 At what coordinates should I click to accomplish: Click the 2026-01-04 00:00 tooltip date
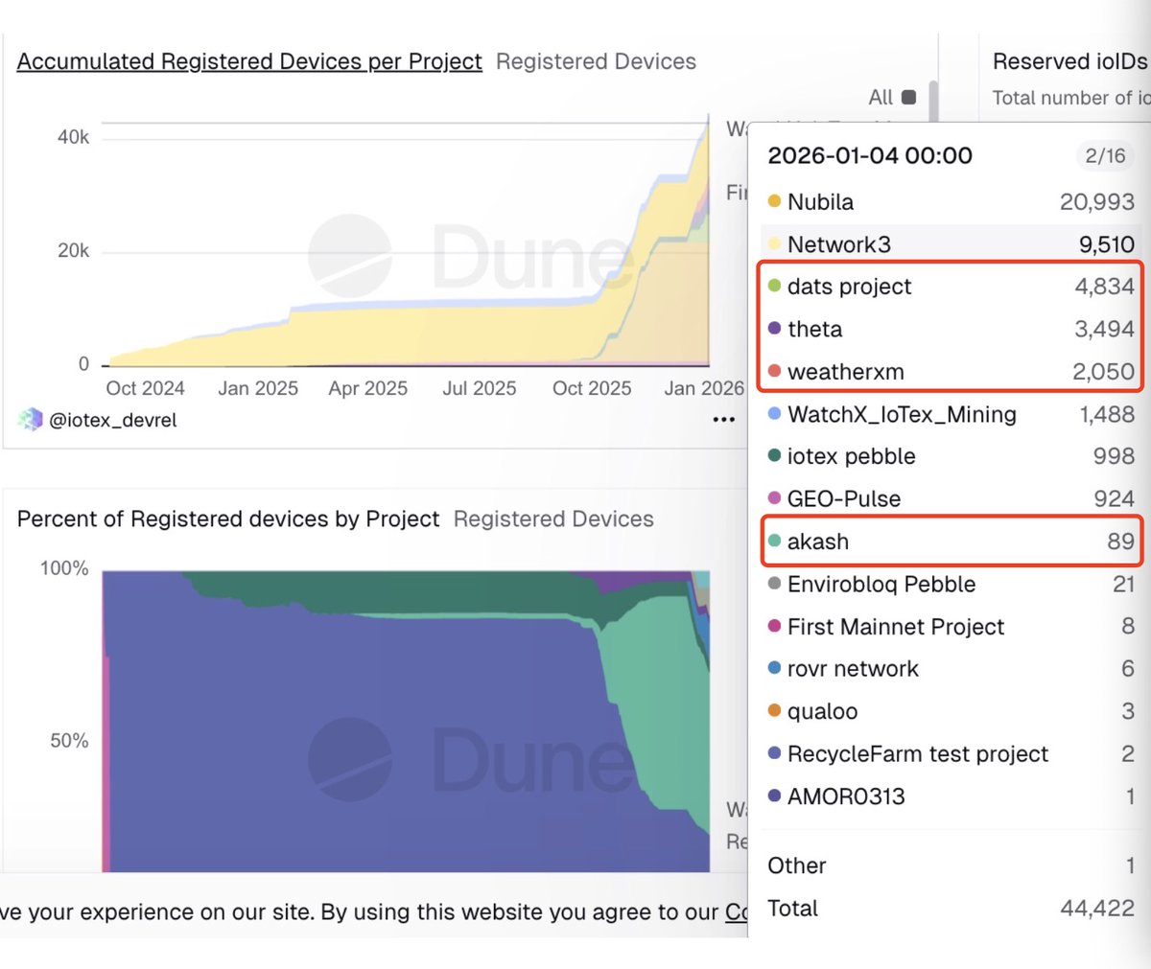[x=870, y=155]
